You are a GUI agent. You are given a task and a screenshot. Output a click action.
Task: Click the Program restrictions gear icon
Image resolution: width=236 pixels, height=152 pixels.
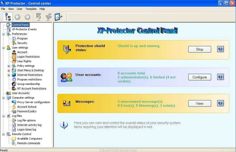[x=14, y=79]
